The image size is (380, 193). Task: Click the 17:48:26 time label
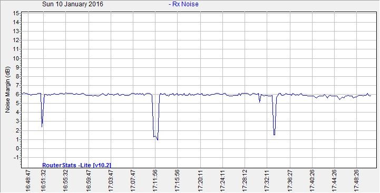click(x=356, y=180)
